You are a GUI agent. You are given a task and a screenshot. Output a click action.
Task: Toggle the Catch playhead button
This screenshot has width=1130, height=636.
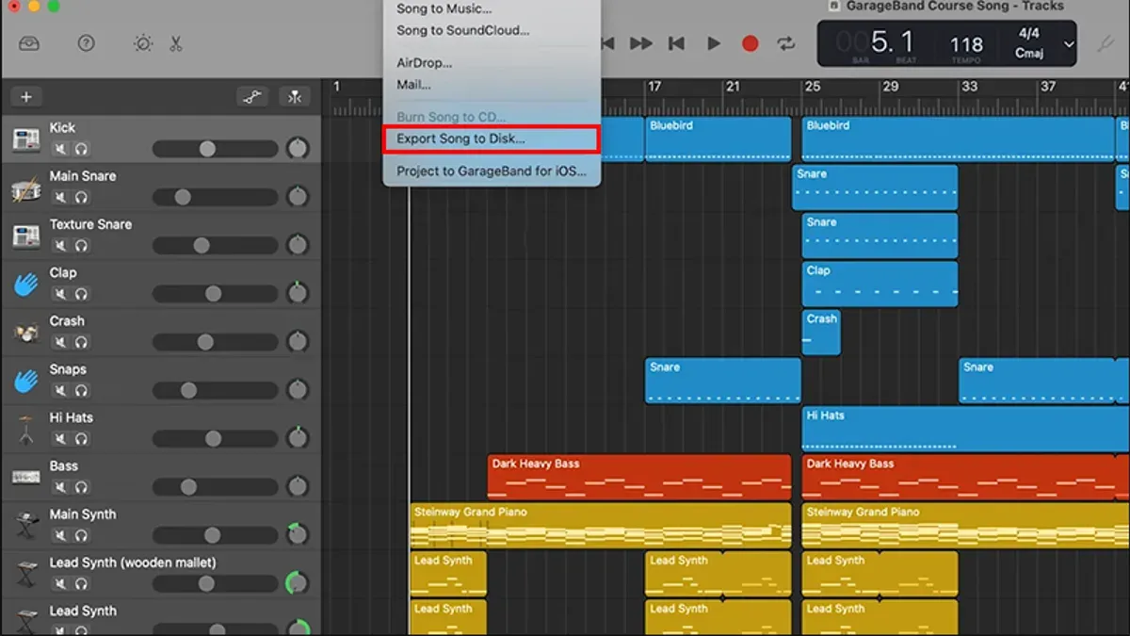[x=295, y=97]
